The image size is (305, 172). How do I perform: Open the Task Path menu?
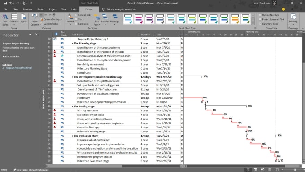pos(96,20)
